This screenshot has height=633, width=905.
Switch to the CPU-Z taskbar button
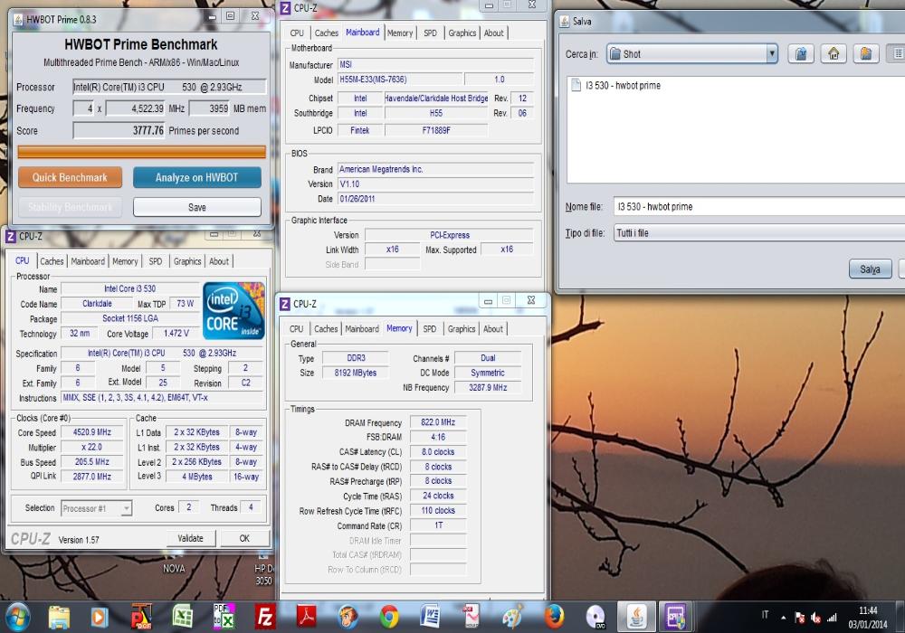coord(675,617)
